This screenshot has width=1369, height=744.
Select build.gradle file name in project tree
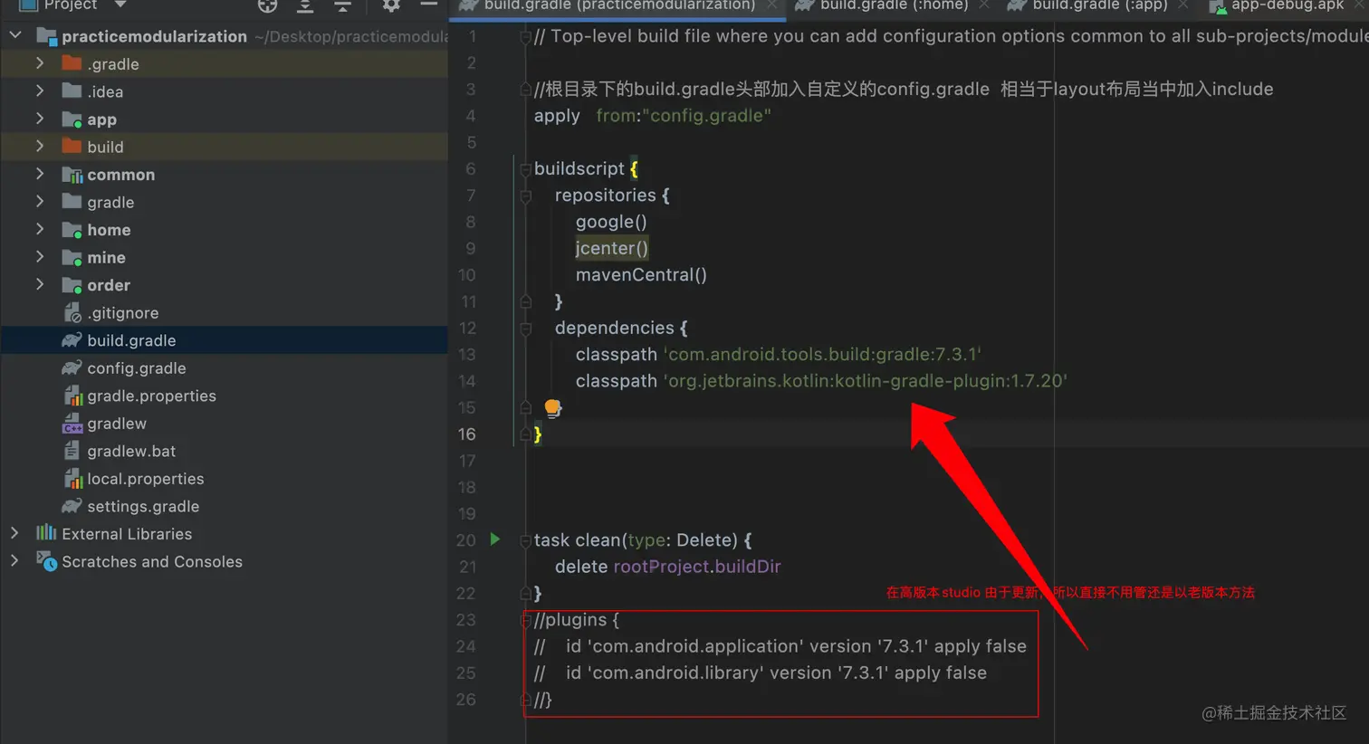[x=131, y=340]
